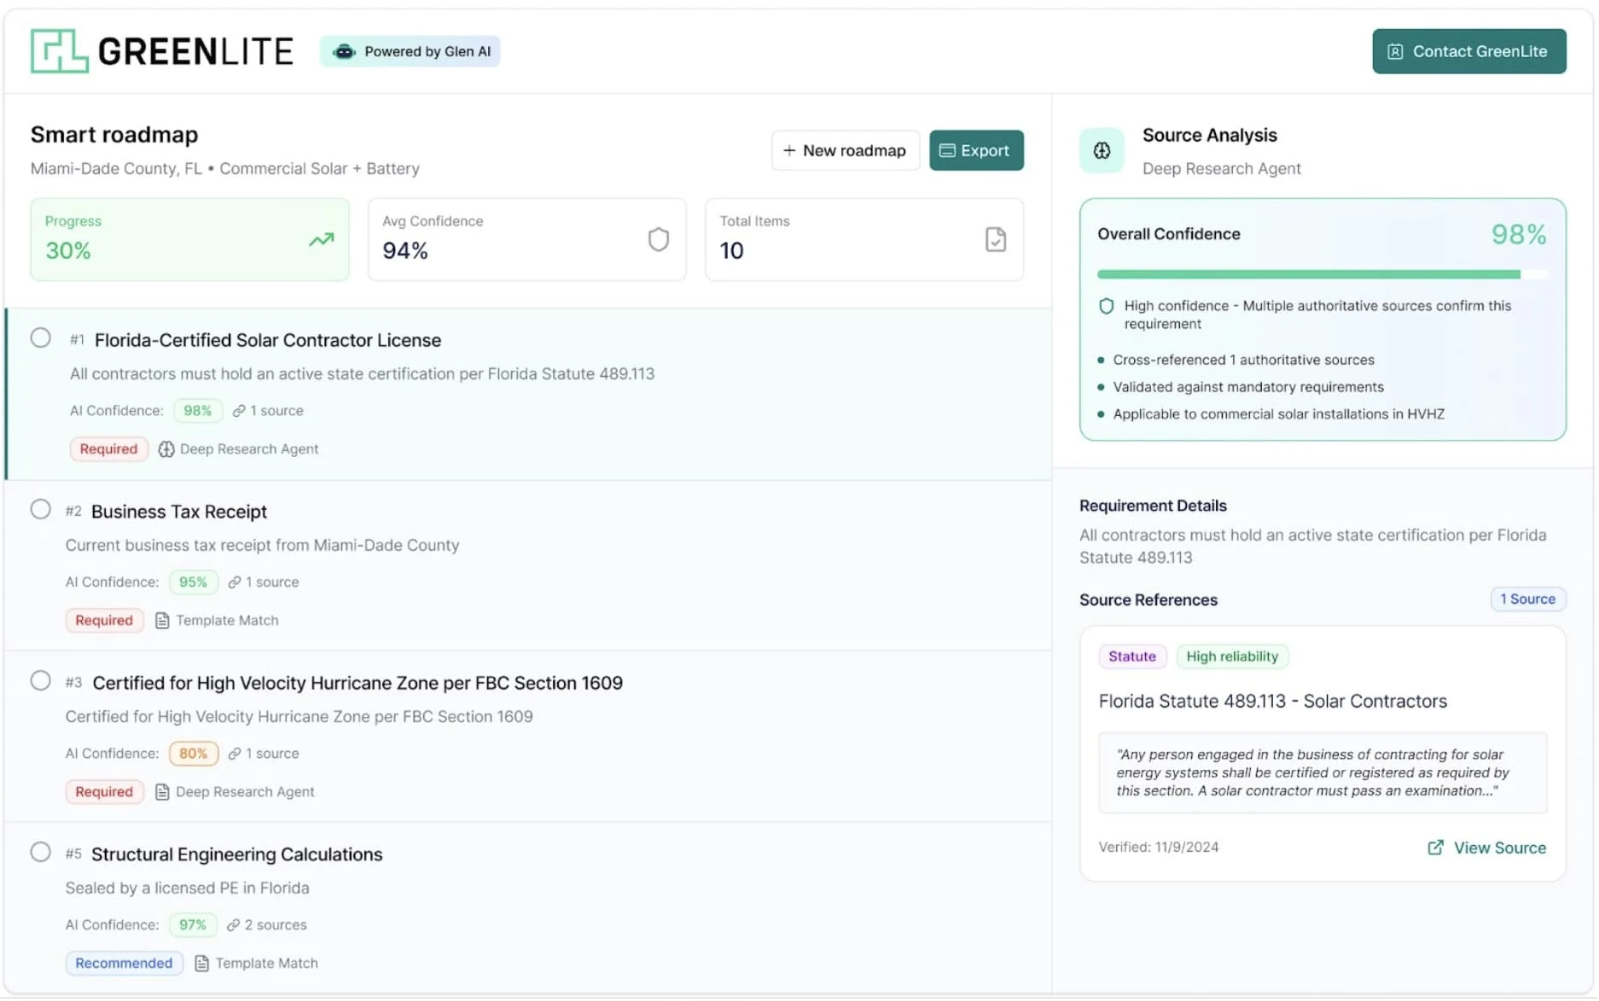Click the Total Items document check icon
This screenshot has width=1599, height=1001.
click(x=995, y=240)
